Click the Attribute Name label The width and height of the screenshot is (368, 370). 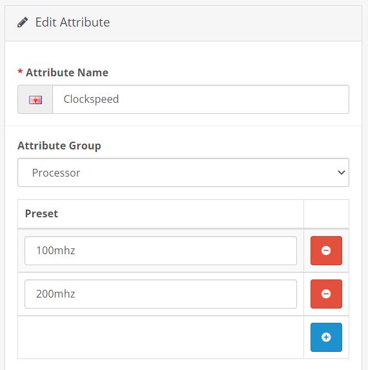(x=67, y=72)
